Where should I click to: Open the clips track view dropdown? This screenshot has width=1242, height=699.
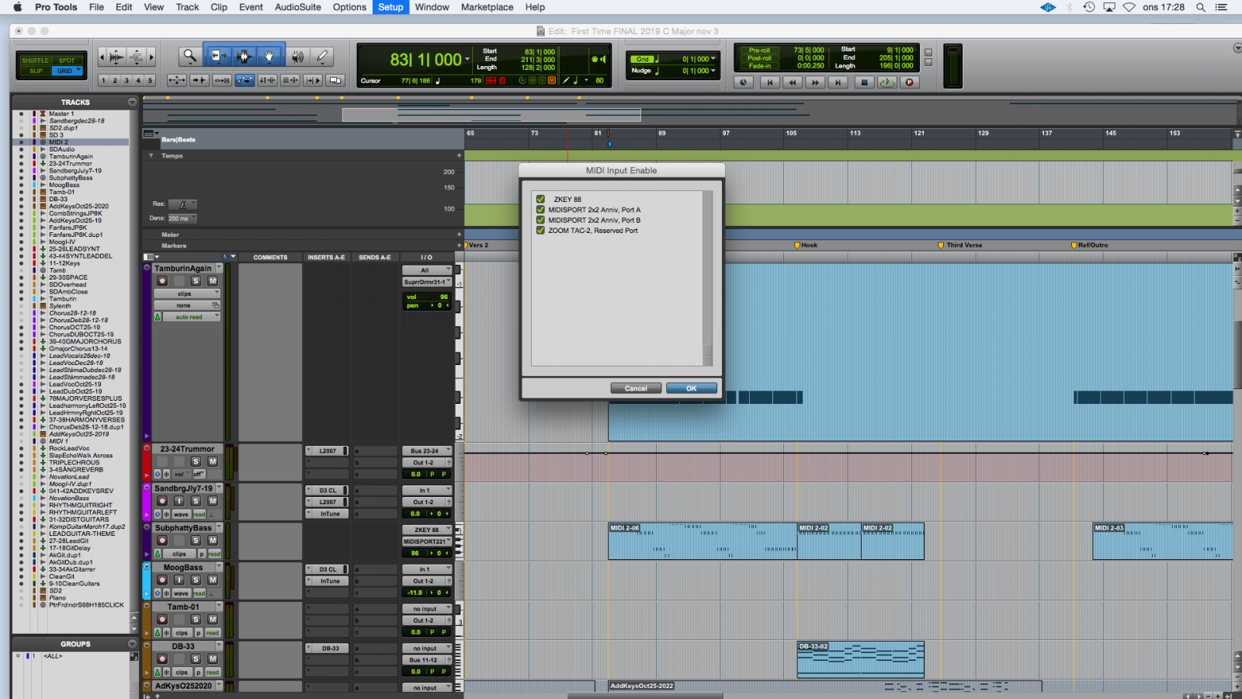[x=186, y=294]
